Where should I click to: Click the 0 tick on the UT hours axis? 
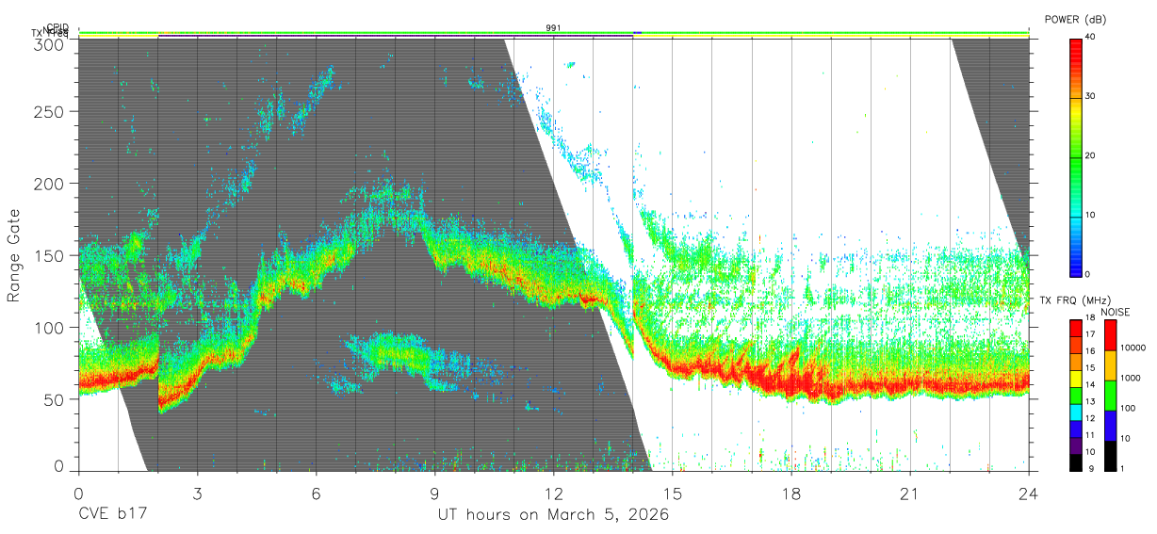(78, 493)
